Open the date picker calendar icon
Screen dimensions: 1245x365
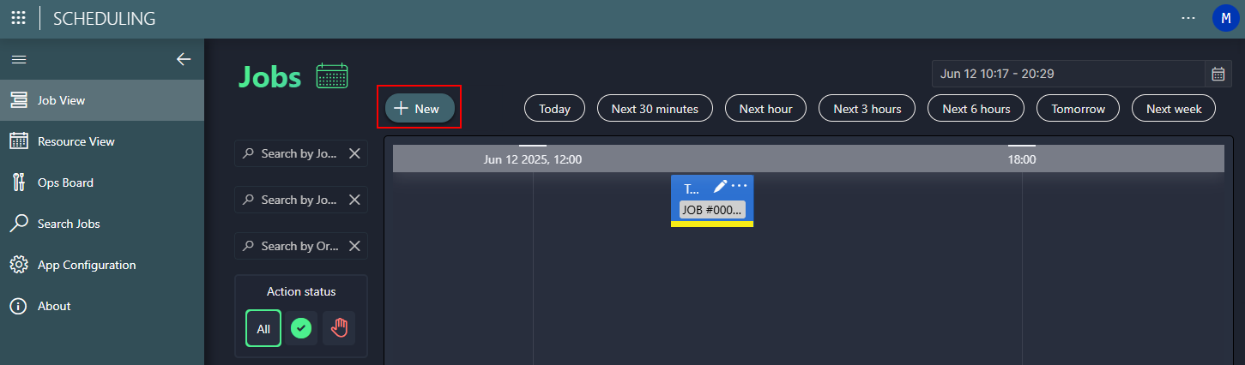click(1218, 74)
